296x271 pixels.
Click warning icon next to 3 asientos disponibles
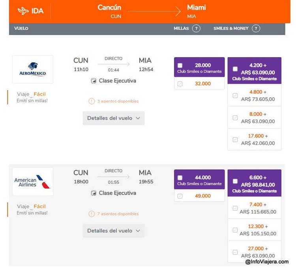tap(92, 101)
